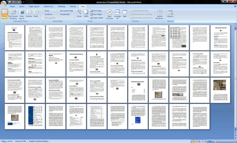Screen dimensions: 237x143
Task: Check the Document Map option
Action: click(58, 11)
